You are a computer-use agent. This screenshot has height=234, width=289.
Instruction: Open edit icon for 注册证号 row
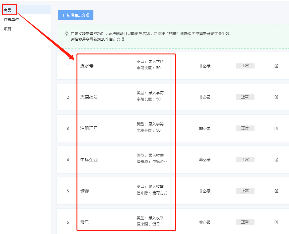point(276,128)
